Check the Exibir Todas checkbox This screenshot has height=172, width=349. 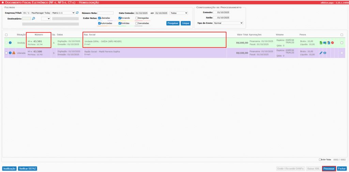tap(320, 159)
